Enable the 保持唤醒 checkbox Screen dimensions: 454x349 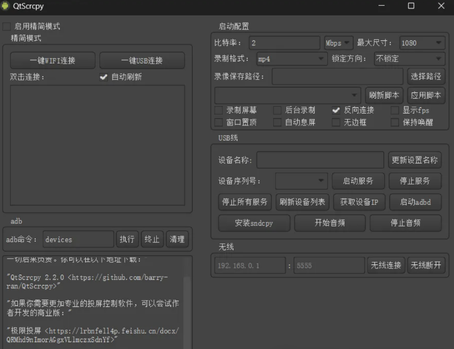(395, 123)
